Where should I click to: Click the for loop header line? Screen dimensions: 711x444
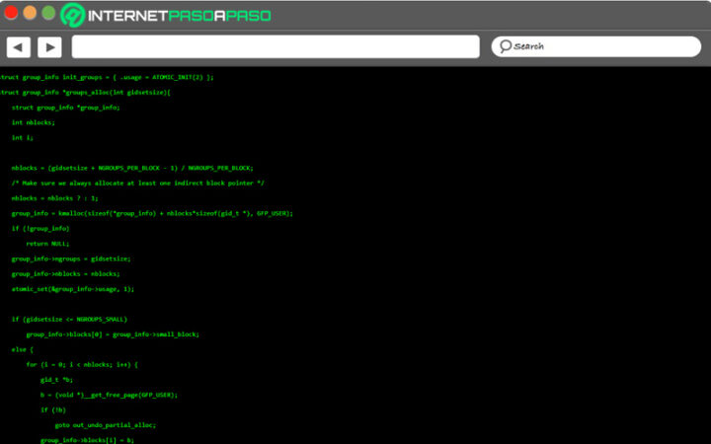(82, 364)
